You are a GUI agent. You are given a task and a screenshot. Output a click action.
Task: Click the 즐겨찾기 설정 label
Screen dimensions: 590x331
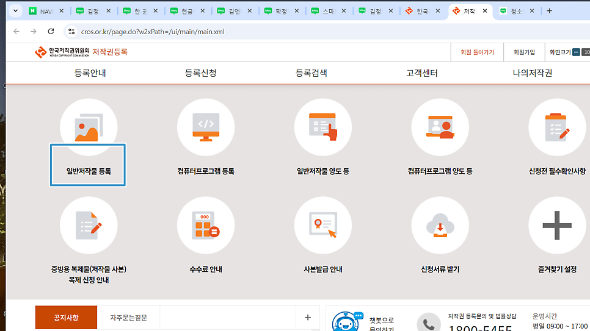pyautogui.click(x=557, y=269)
